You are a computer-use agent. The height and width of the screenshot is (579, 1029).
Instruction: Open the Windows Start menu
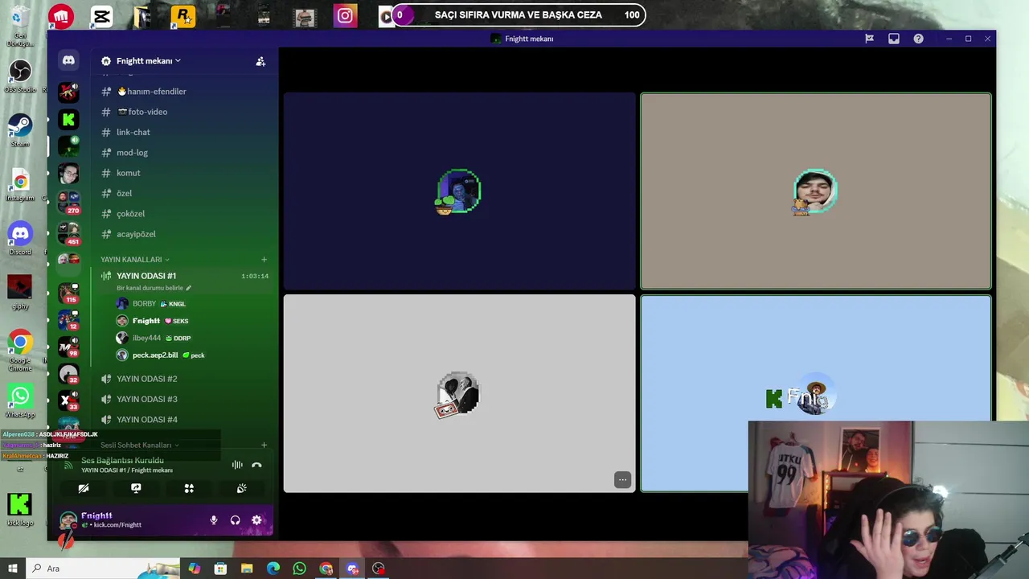pos(12,569)
